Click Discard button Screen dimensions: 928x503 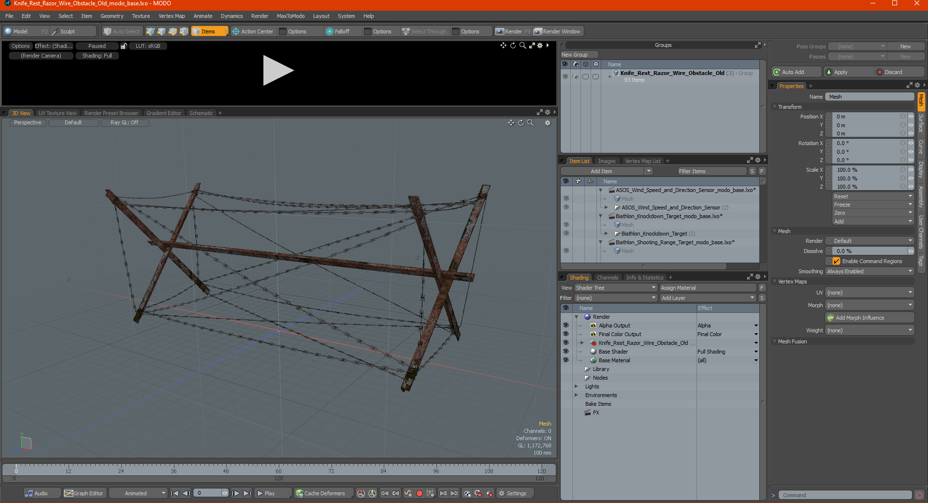click(x=899, y=72)
